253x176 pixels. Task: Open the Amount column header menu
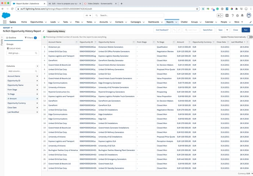click(x=189, y=42)
